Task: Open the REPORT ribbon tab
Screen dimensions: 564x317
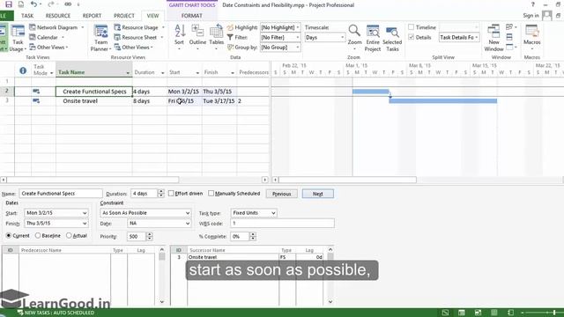Action: (x=92, y=16)
